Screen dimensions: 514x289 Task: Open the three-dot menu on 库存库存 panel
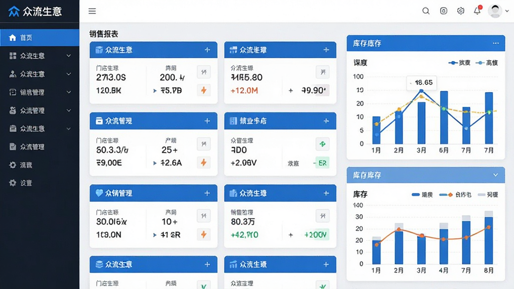(495, 43)
